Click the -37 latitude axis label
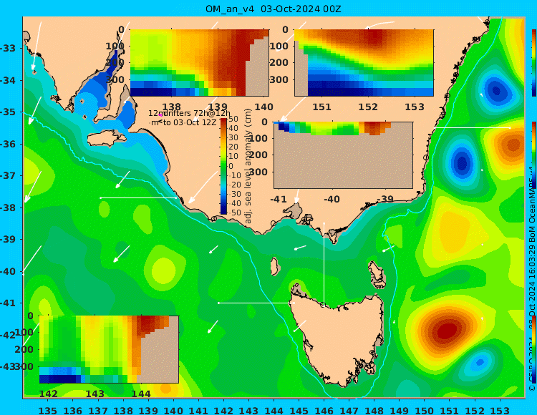Viewport: 537px width, 415px height. click(8, 175)
